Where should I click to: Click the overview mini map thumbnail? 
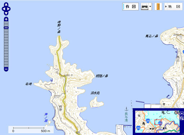tap(157, 122)
